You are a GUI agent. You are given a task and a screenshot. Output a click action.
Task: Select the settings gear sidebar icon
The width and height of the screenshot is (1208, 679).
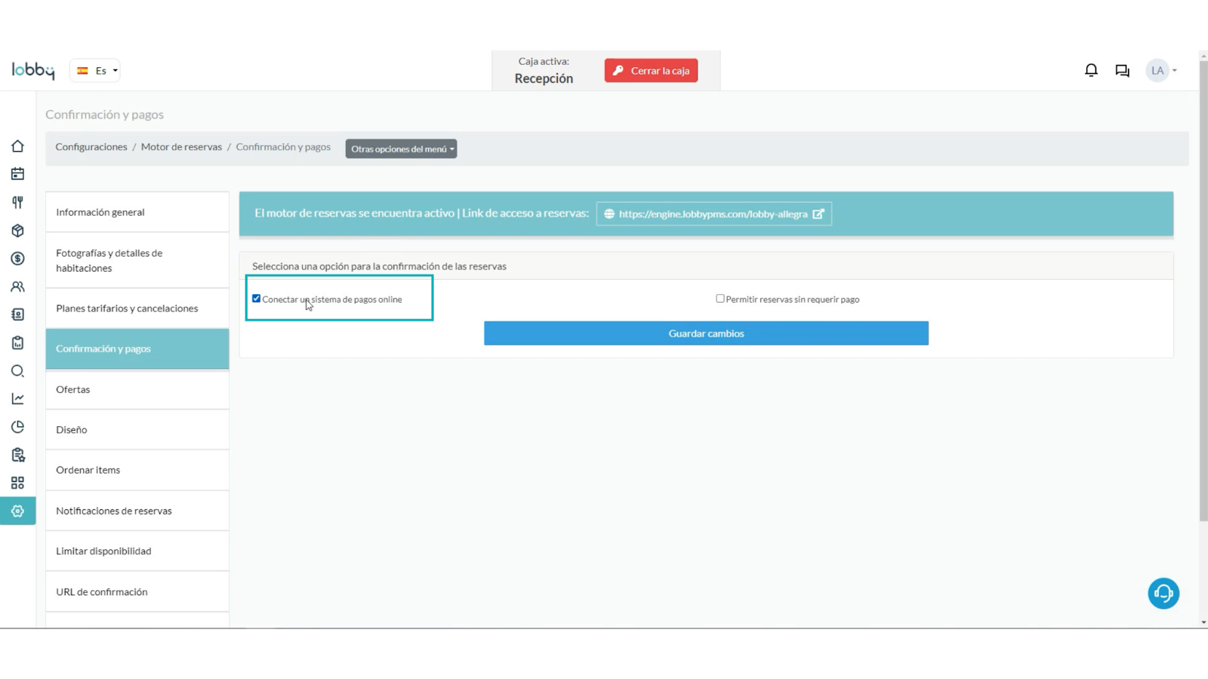[x=17, y=512]
